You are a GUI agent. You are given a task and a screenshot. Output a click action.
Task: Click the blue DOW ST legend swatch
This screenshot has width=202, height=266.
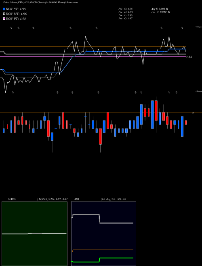[4, 9]
